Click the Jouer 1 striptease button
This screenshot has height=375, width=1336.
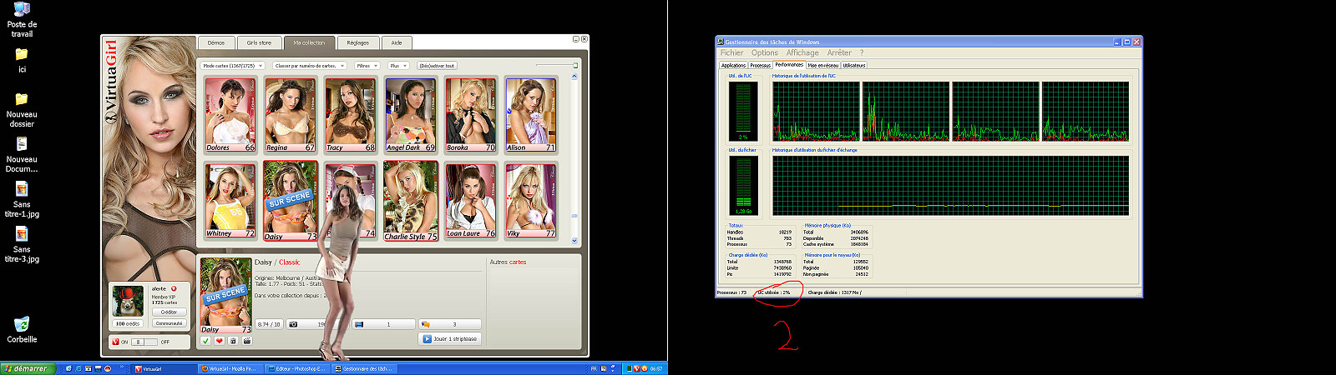click(x=449, y=338)
